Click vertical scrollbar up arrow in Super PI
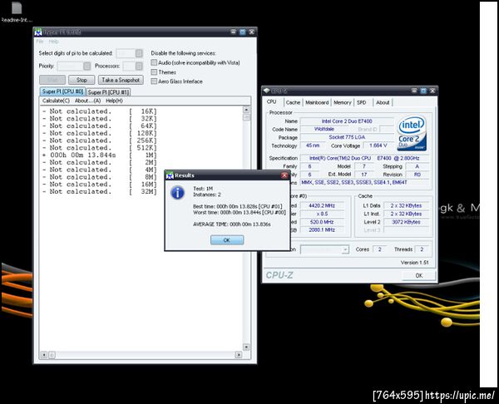 [x=246, y=110]
